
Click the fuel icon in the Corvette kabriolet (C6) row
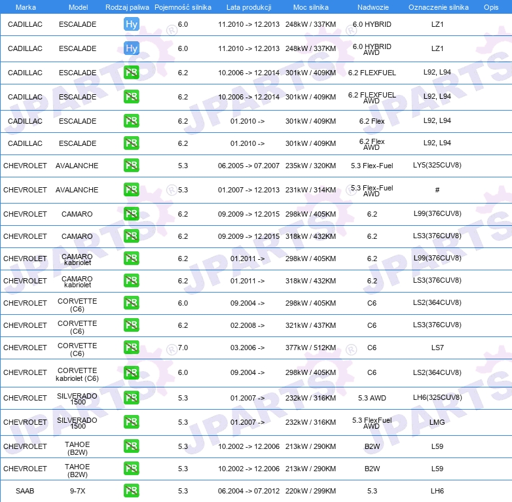(x=131, y=372)
